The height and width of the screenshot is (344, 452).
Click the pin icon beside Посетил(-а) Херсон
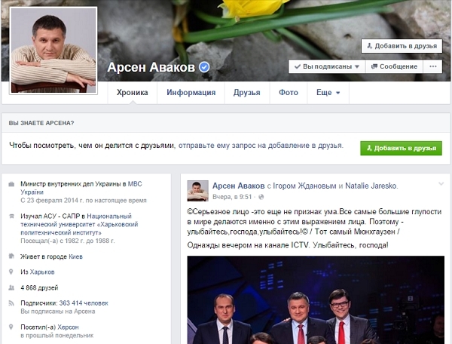[11, 327]
